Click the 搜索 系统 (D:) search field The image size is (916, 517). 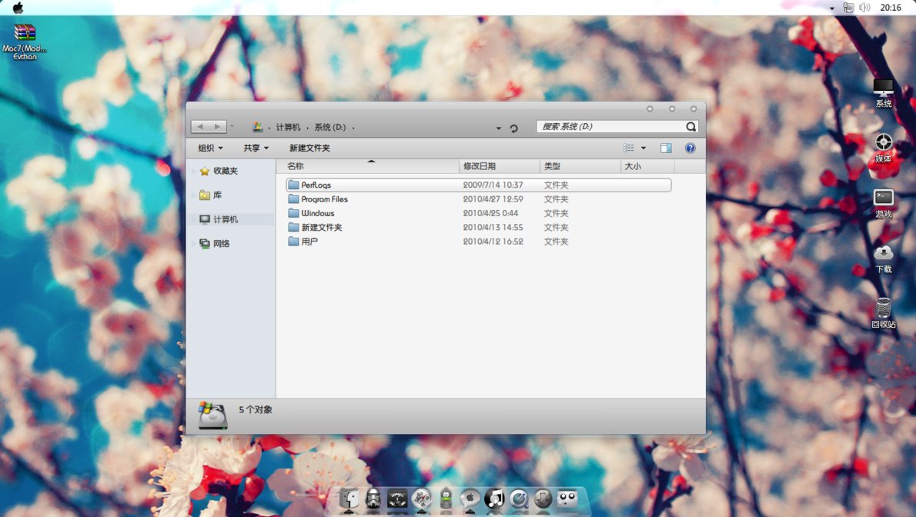608,127
